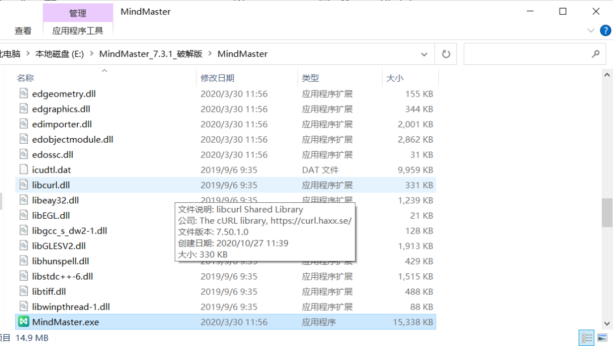Click the edobjectmodule.dll file icon
The image size is (613, 346).
(x=24, y=139)
